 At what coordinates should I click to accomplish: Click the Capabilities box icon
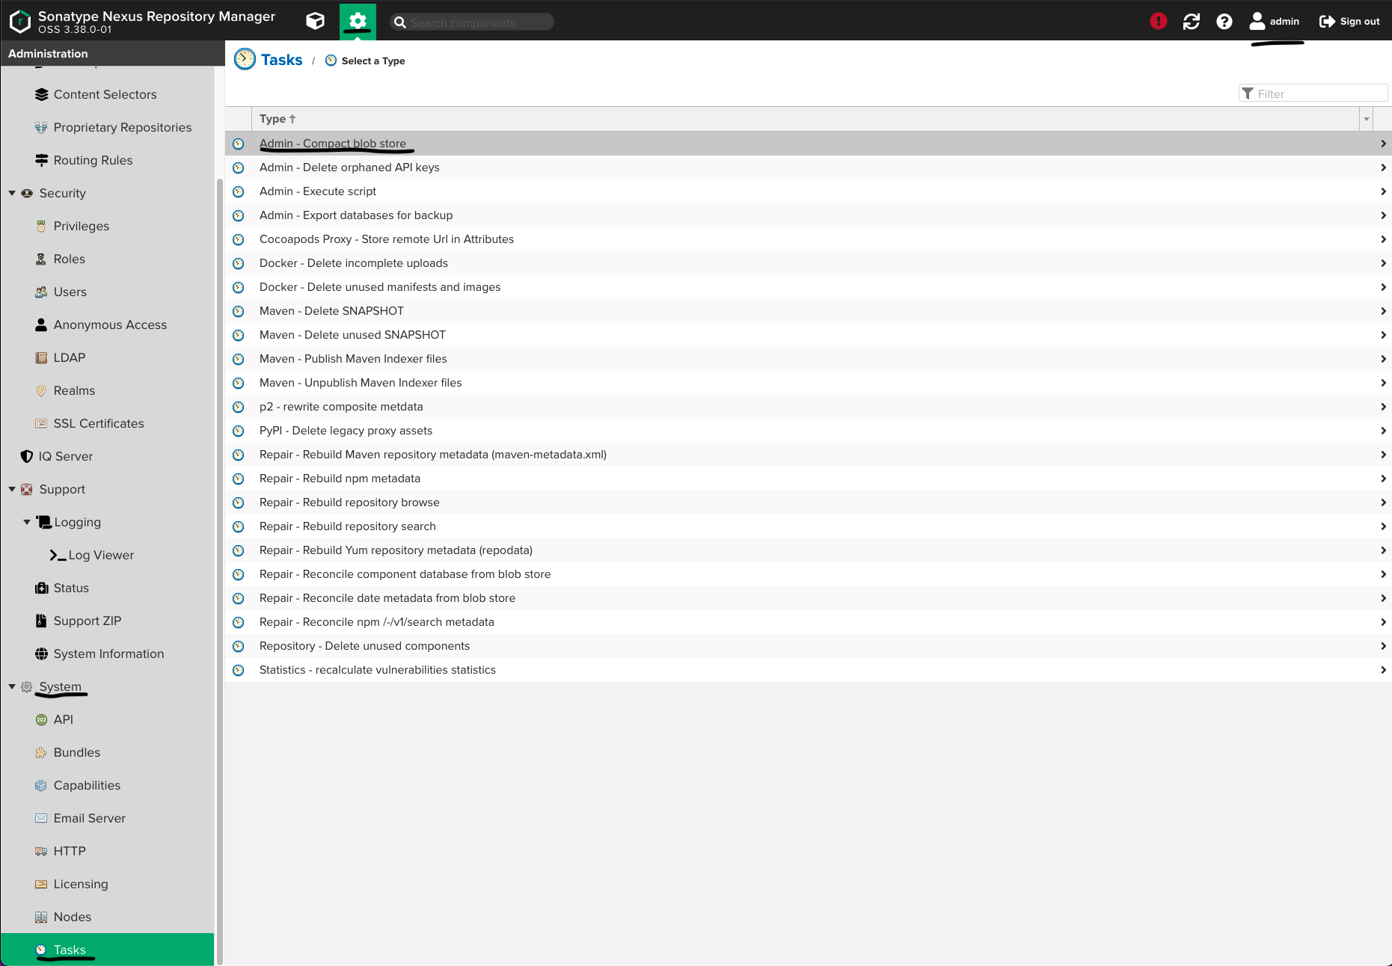point(41,785)
